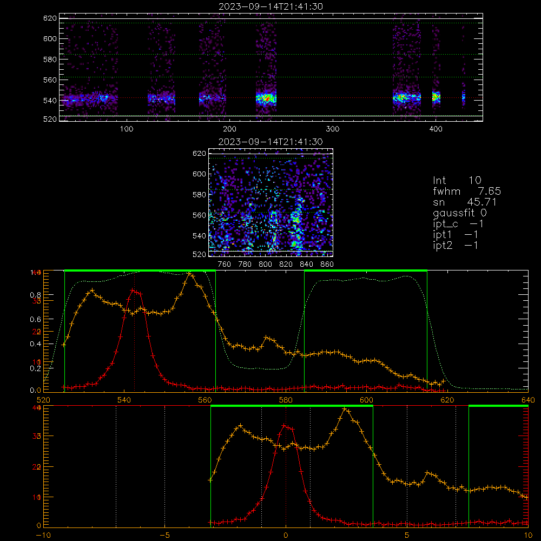Click the wavelength axis label 540 in the spectrum plot
This screenshot has height=541, width=541.
point(124,400)
